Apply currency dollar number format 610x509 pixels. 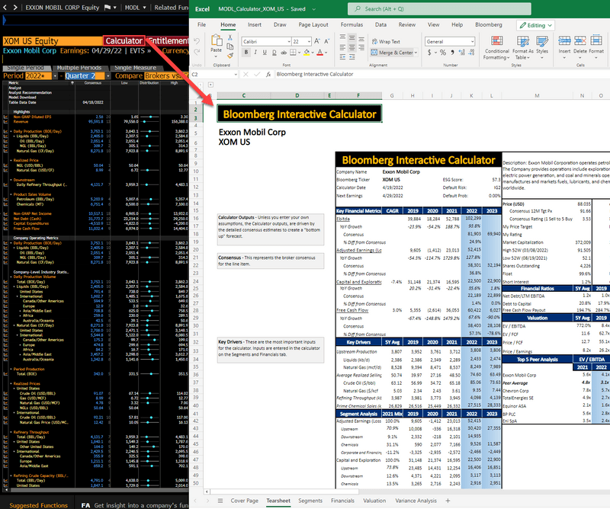tap(430, 53)
